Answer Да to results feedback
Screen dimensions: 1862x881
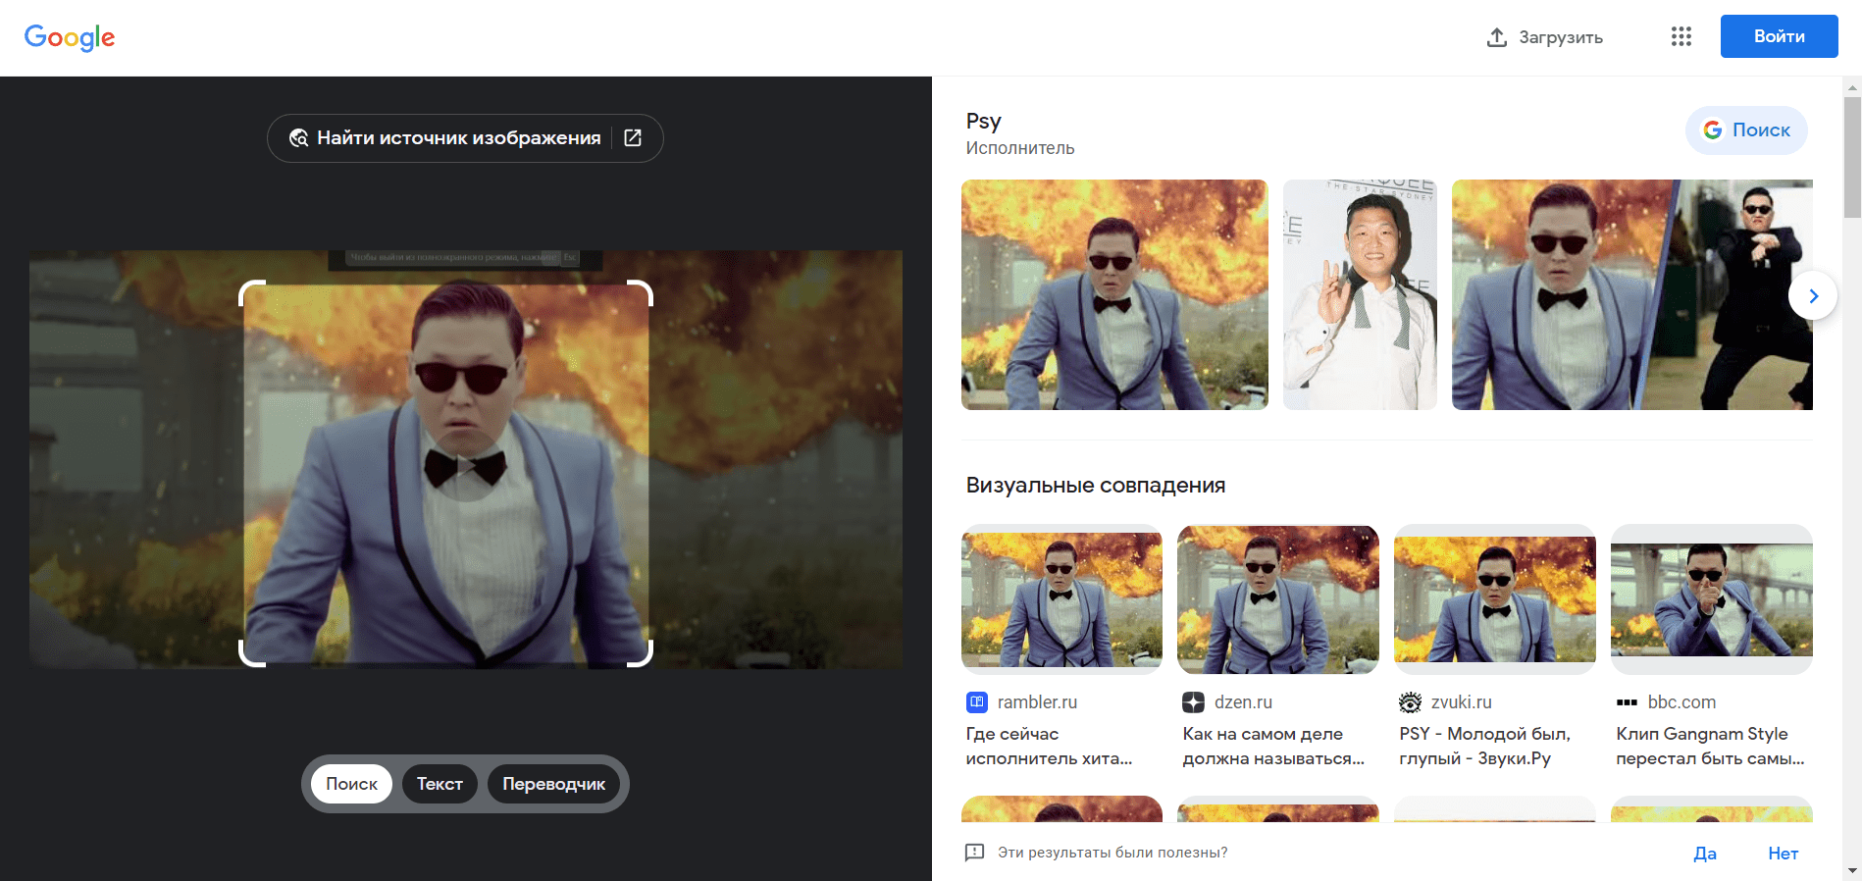(1704, 854)
